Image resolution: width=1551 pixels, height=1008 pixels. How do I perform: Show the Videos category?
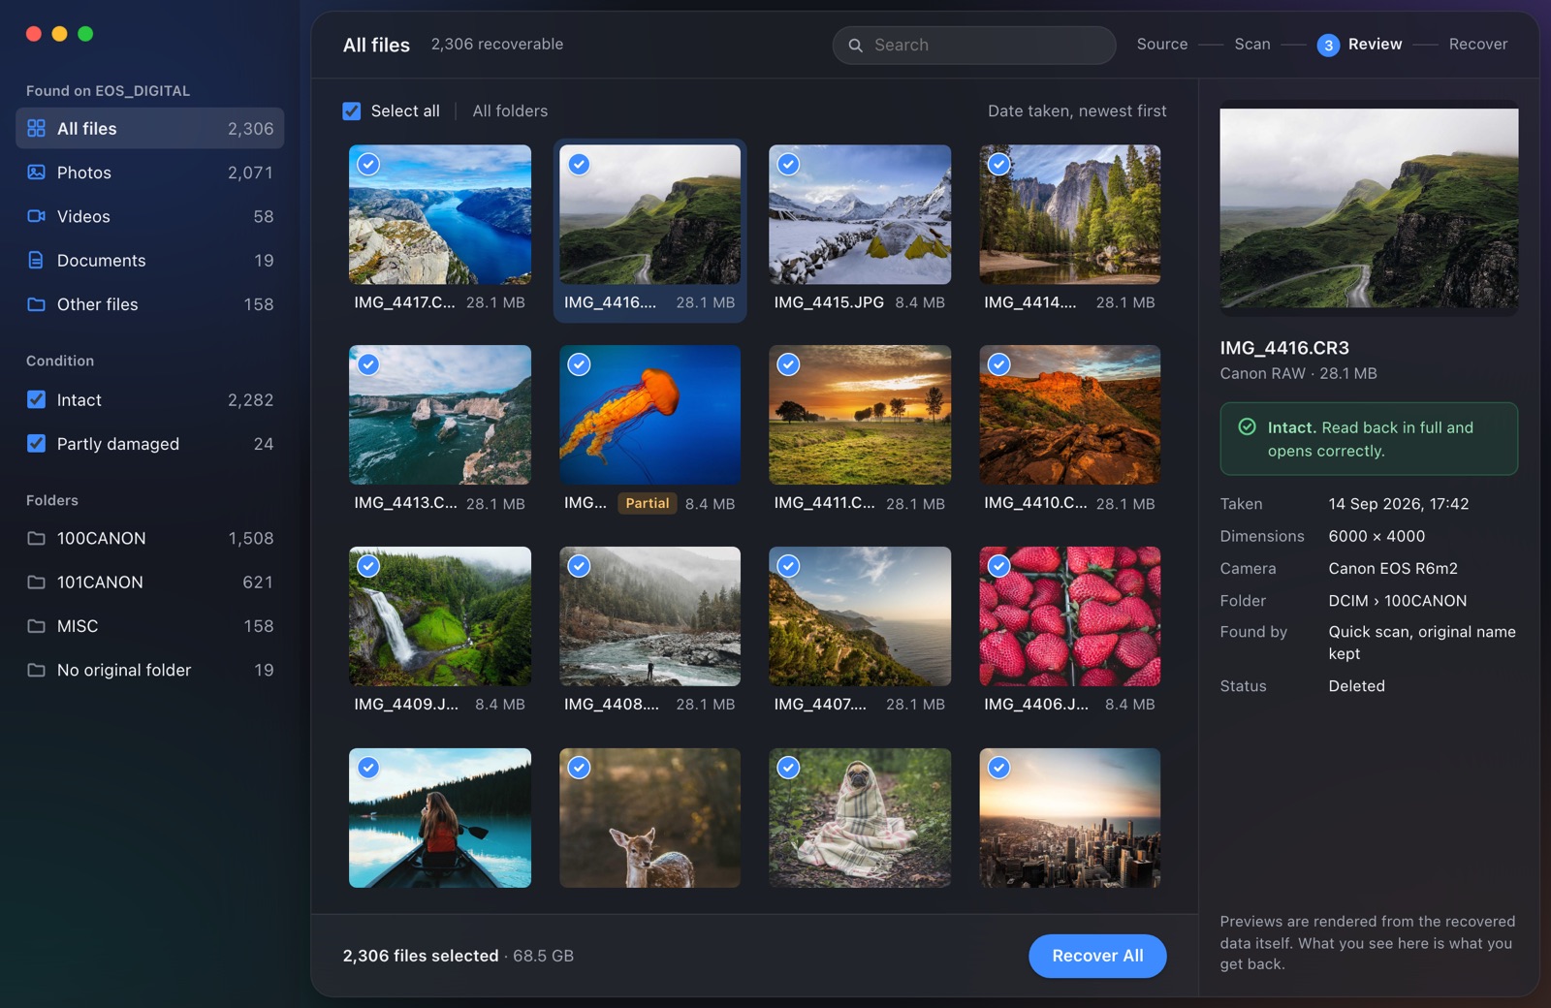tap(150, 216)
